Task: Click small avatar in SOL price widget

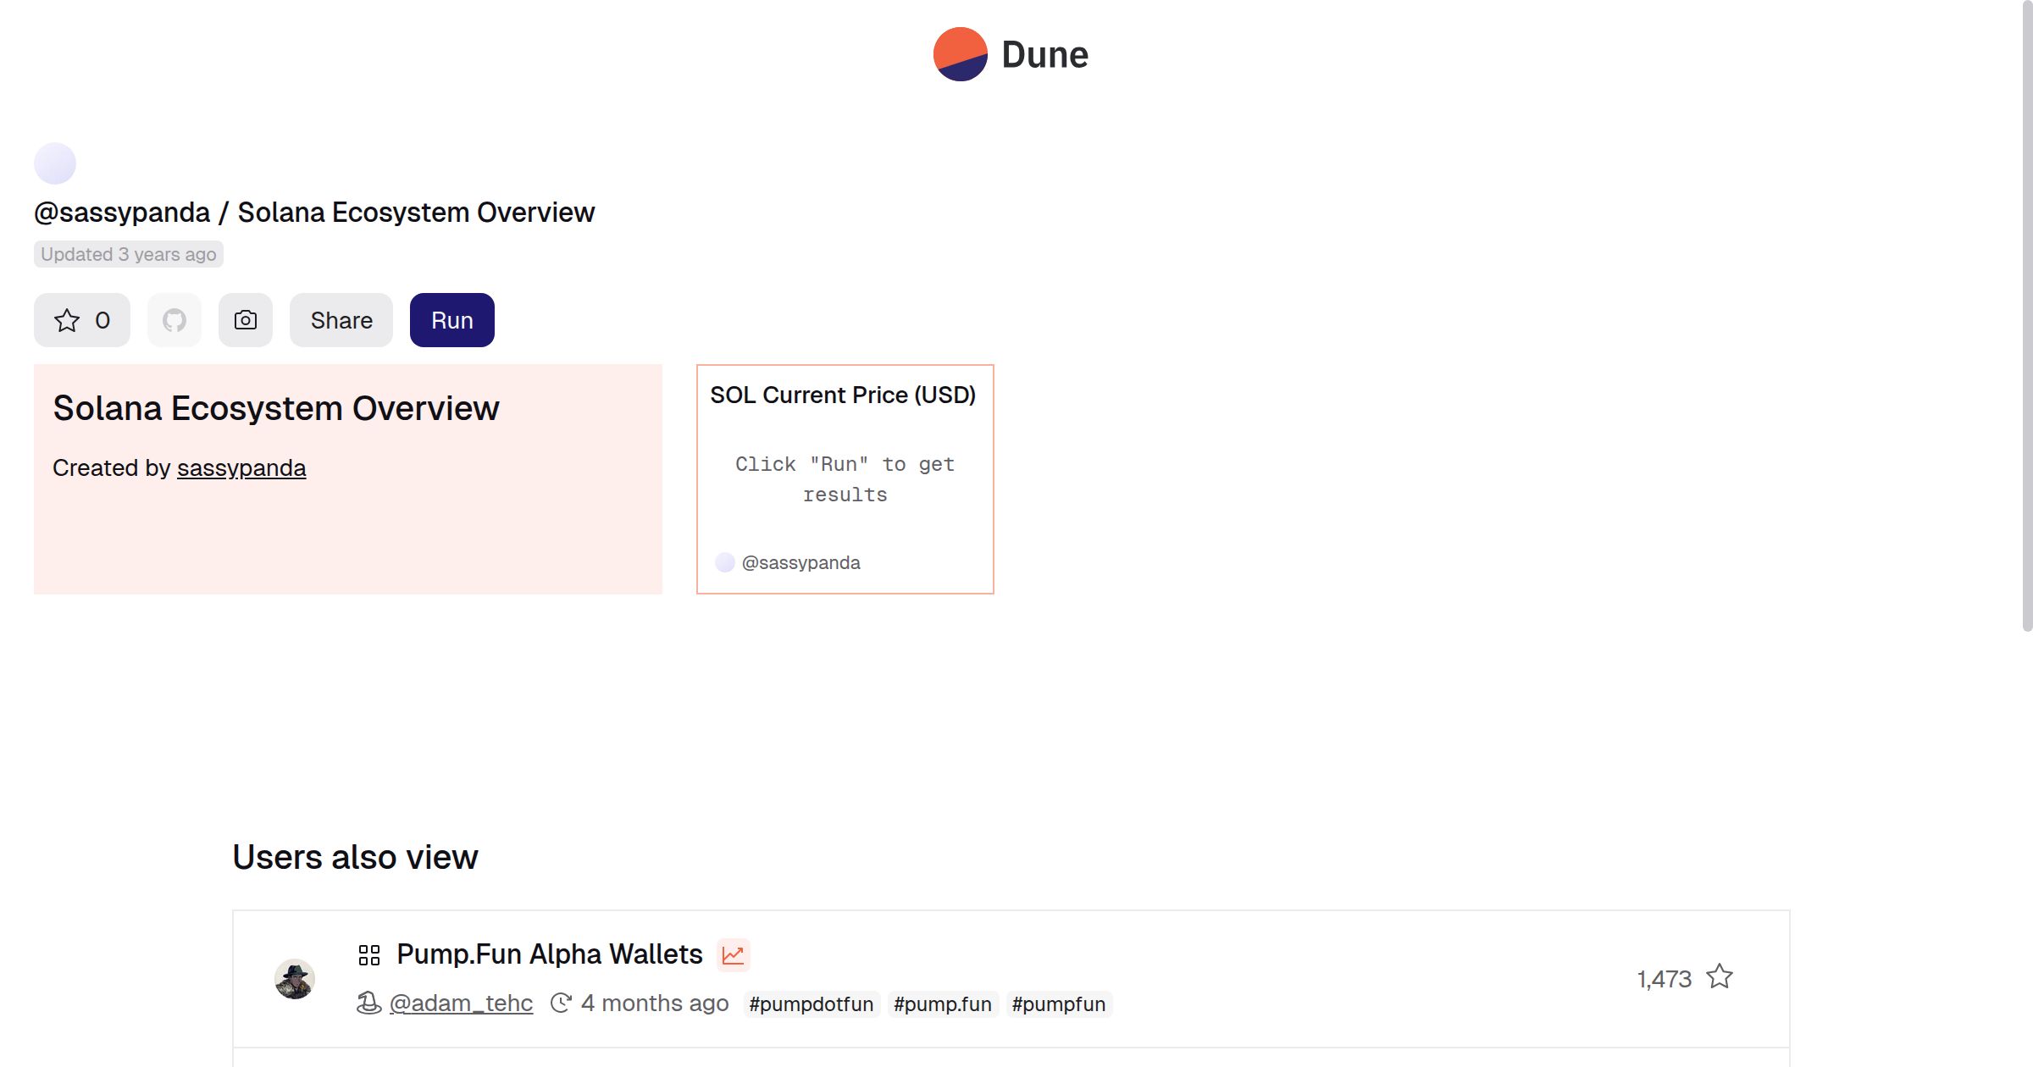Action: [725, 563]
